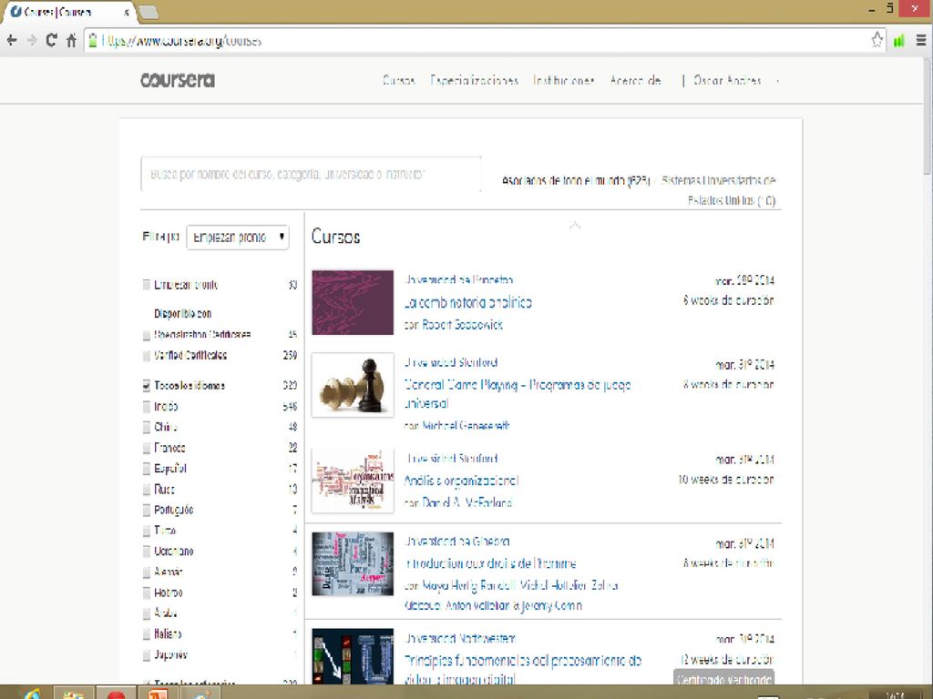The height and width of the screenshot is (699, 933).
Task: Open Principios fundamentales del procesamiento de video course
Action: point(522,669)
